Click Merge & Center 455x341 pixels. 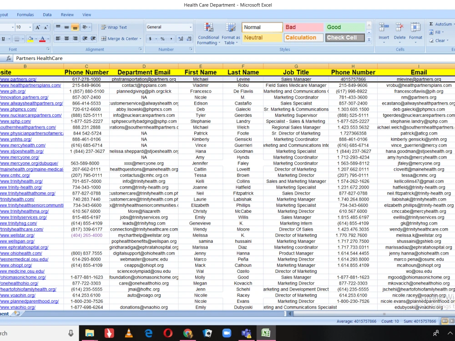(x=119, y=39)
